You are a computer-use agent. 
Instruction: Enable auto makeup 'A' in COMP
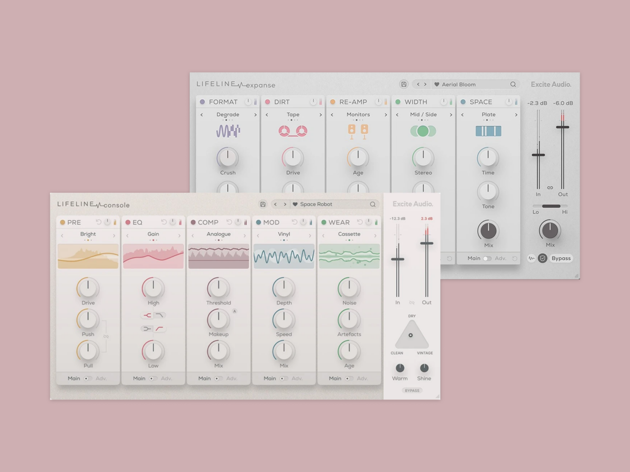tap(235, 312)
